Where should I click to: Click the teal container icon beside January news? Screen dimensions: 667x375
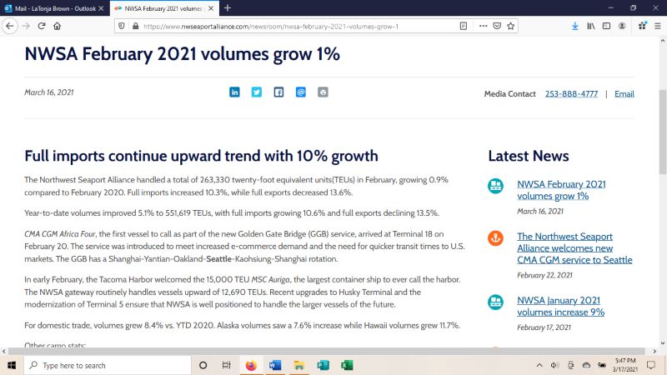(495, 302)
